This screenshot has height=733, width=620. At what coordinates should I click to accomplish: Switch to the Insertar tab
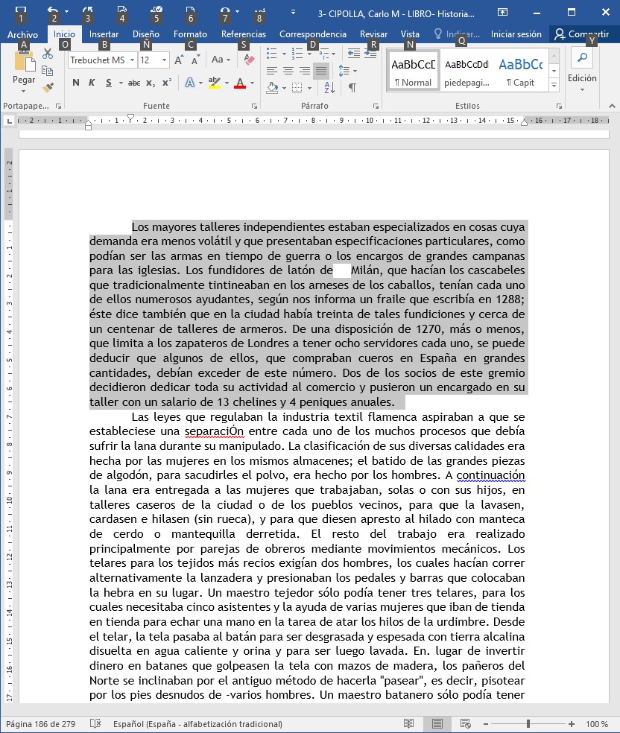pyautogui.click(x=104, y=34)
